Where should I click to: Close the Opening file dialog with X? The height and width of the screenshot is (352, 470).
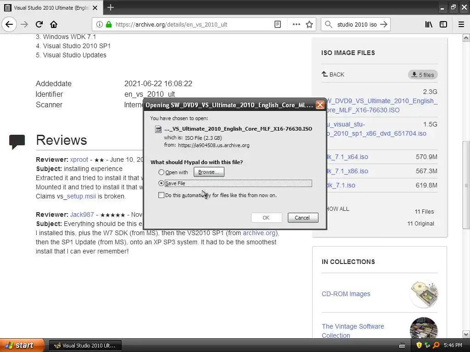(x=320, y=105)
